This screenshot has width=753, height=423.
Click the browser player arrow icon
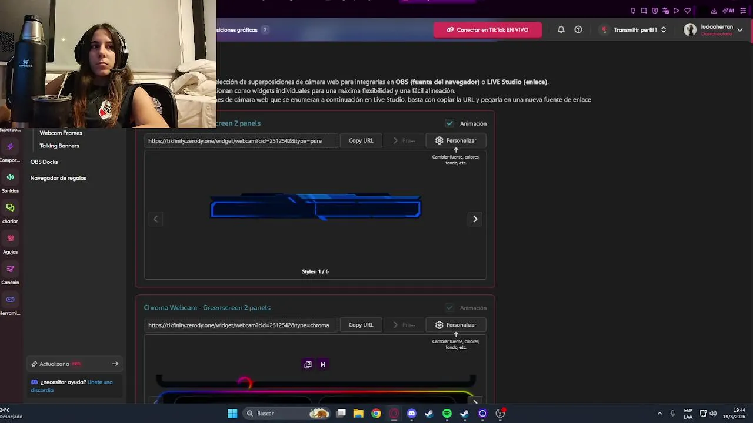click(677, 11)
